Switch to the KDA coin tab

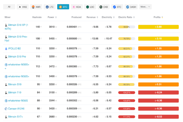[x=77, y=7]
